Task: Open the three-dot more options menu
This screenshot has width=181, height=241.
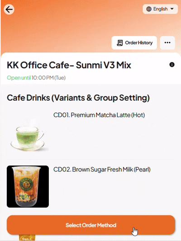Action: [167, 43]
